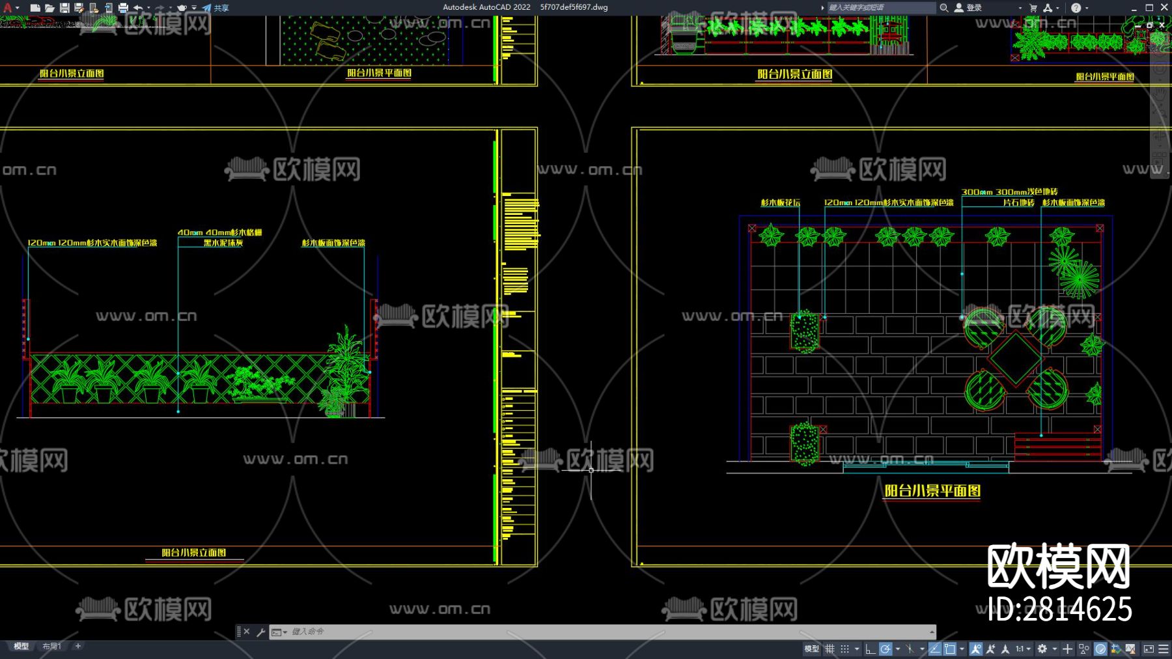Image resolution: width=1172 pixels, height=659 pixels.
Task: Open workspace switching gear icon
Action: pyautogui.click(x=1042, y=649)
